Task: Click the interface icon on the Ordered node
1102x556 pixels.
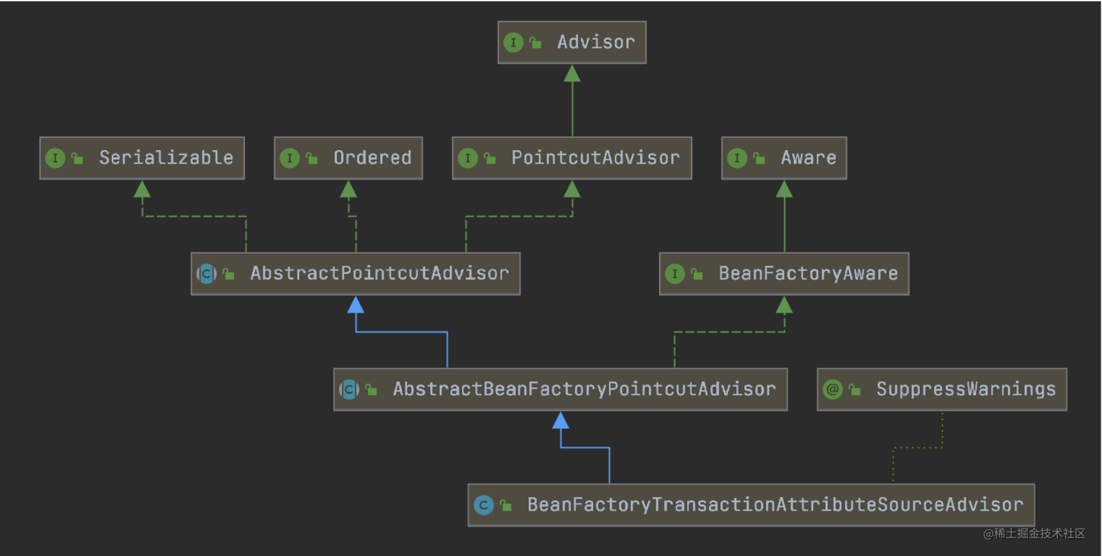Action: tap(290, 158)
